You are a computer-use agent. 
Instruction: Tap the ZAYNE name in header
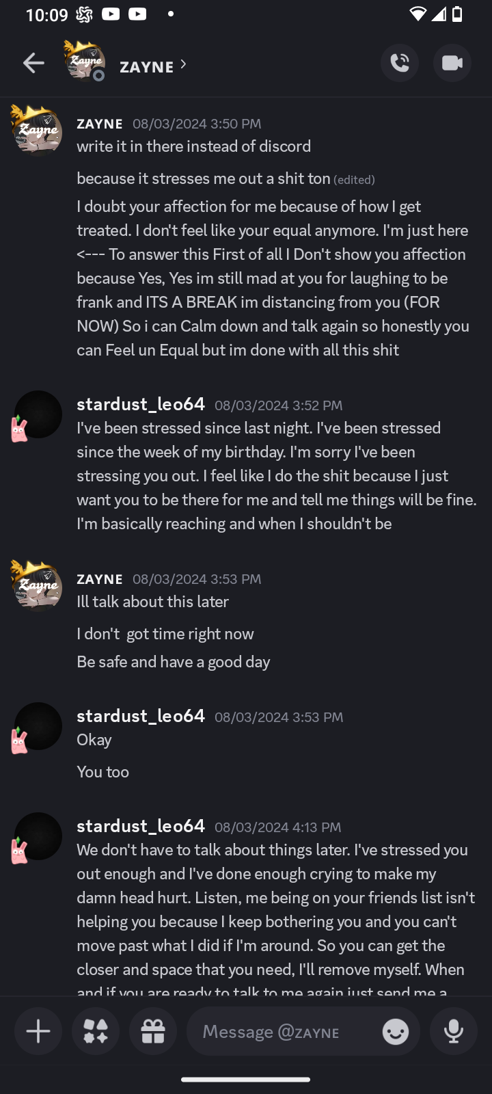(x=146, y=67)
